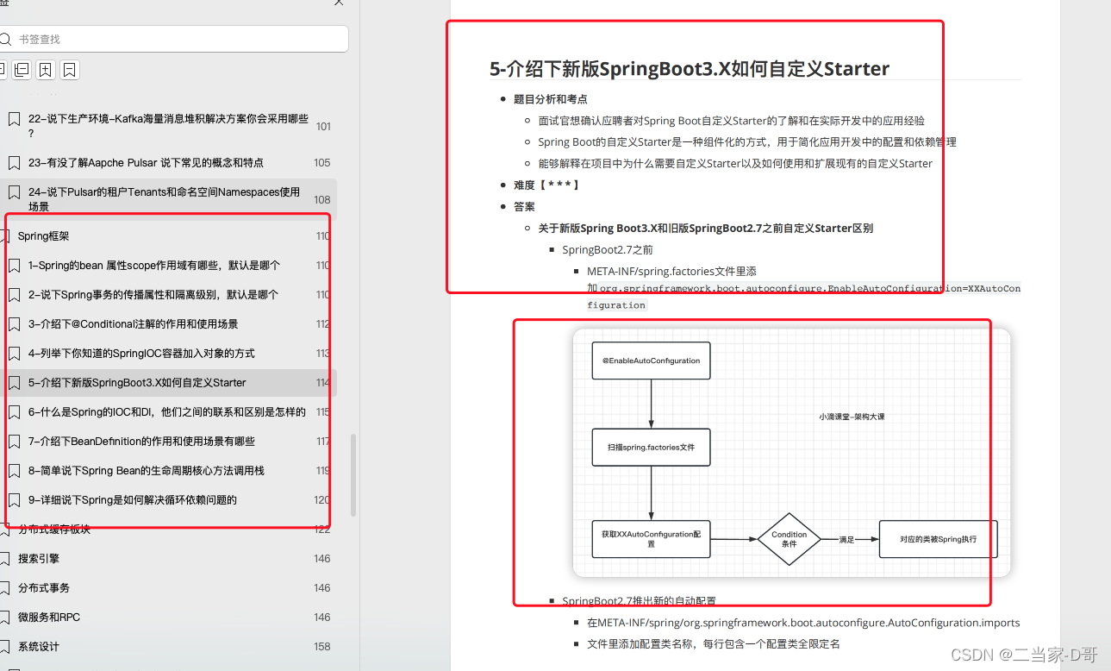Image resolution: width=1111 pixels, height=671 pixels.
Task: Click the 答案 bullet text
Action: click(524, 206)
